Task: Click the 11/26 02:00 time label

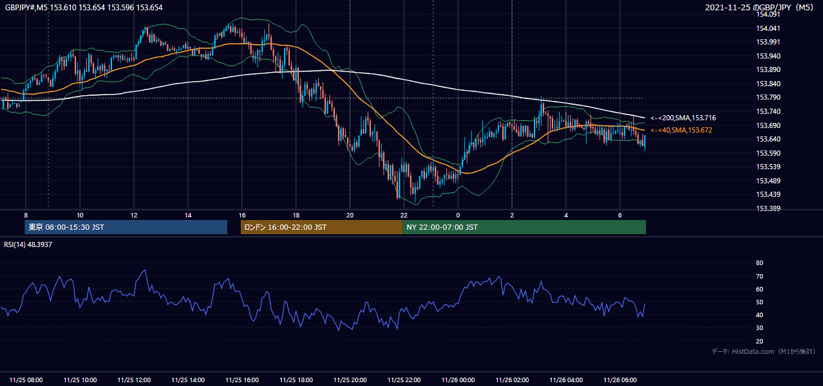Action: [x=512, y=380]
